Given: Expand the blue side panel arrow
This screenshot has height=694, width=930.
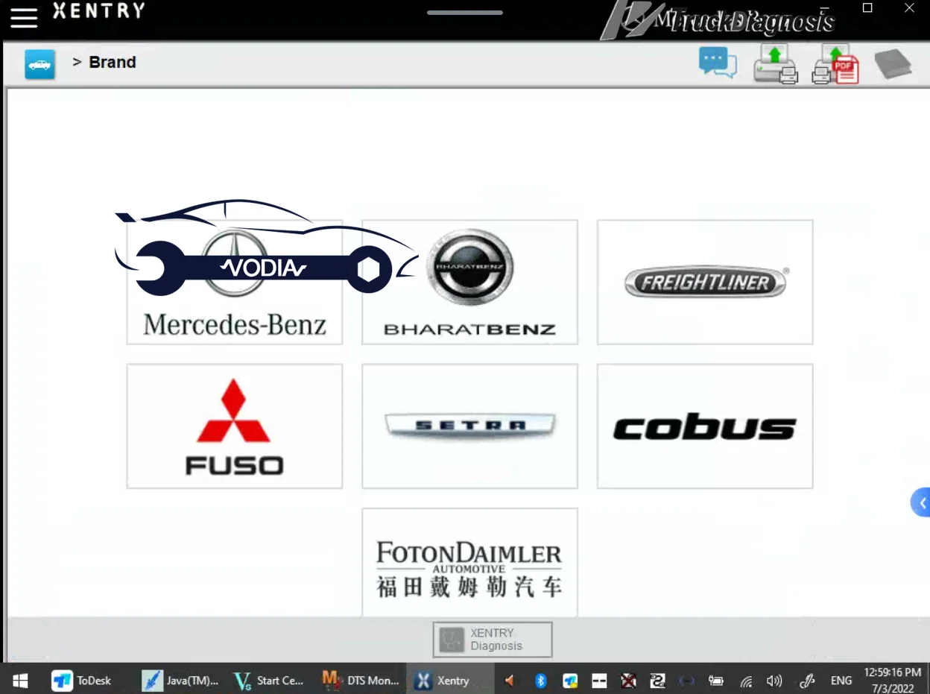Looking at the screenshot, I should (x=921, y=503).
